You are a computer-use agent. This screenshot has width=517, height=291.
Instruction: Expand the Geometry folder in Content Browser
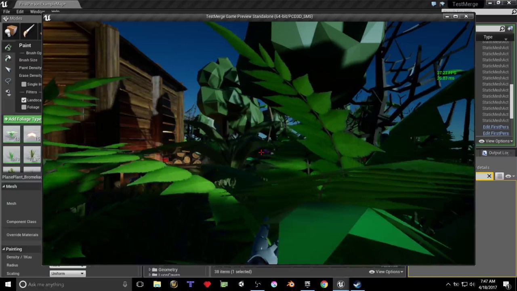point(150,270)
